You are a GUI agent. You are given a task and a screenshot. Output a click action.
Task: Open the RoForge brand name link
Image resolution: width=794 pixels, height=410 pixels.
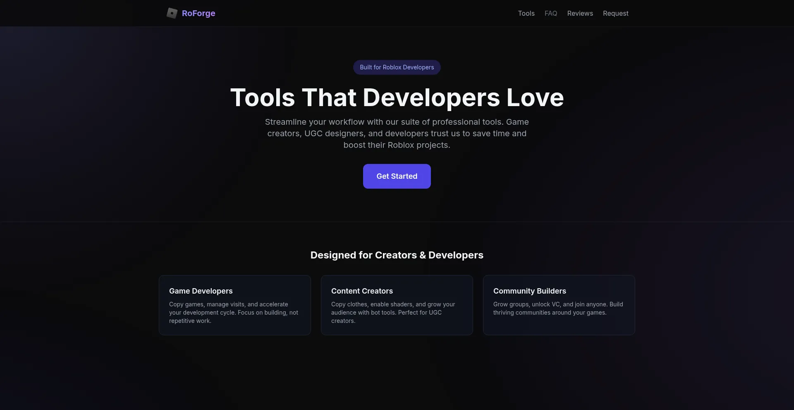point(198,13)
